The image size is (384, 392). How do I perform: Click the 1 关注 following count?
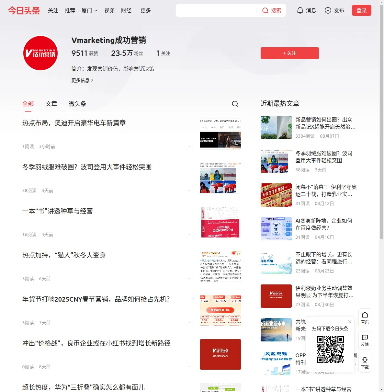(x=163, y=53)
